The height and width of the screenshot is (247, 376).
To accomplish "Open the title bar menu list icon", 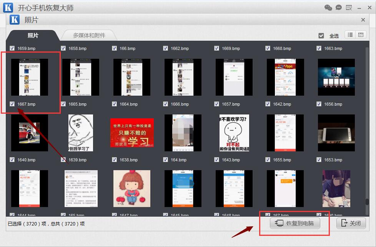I will coord(349,8).
